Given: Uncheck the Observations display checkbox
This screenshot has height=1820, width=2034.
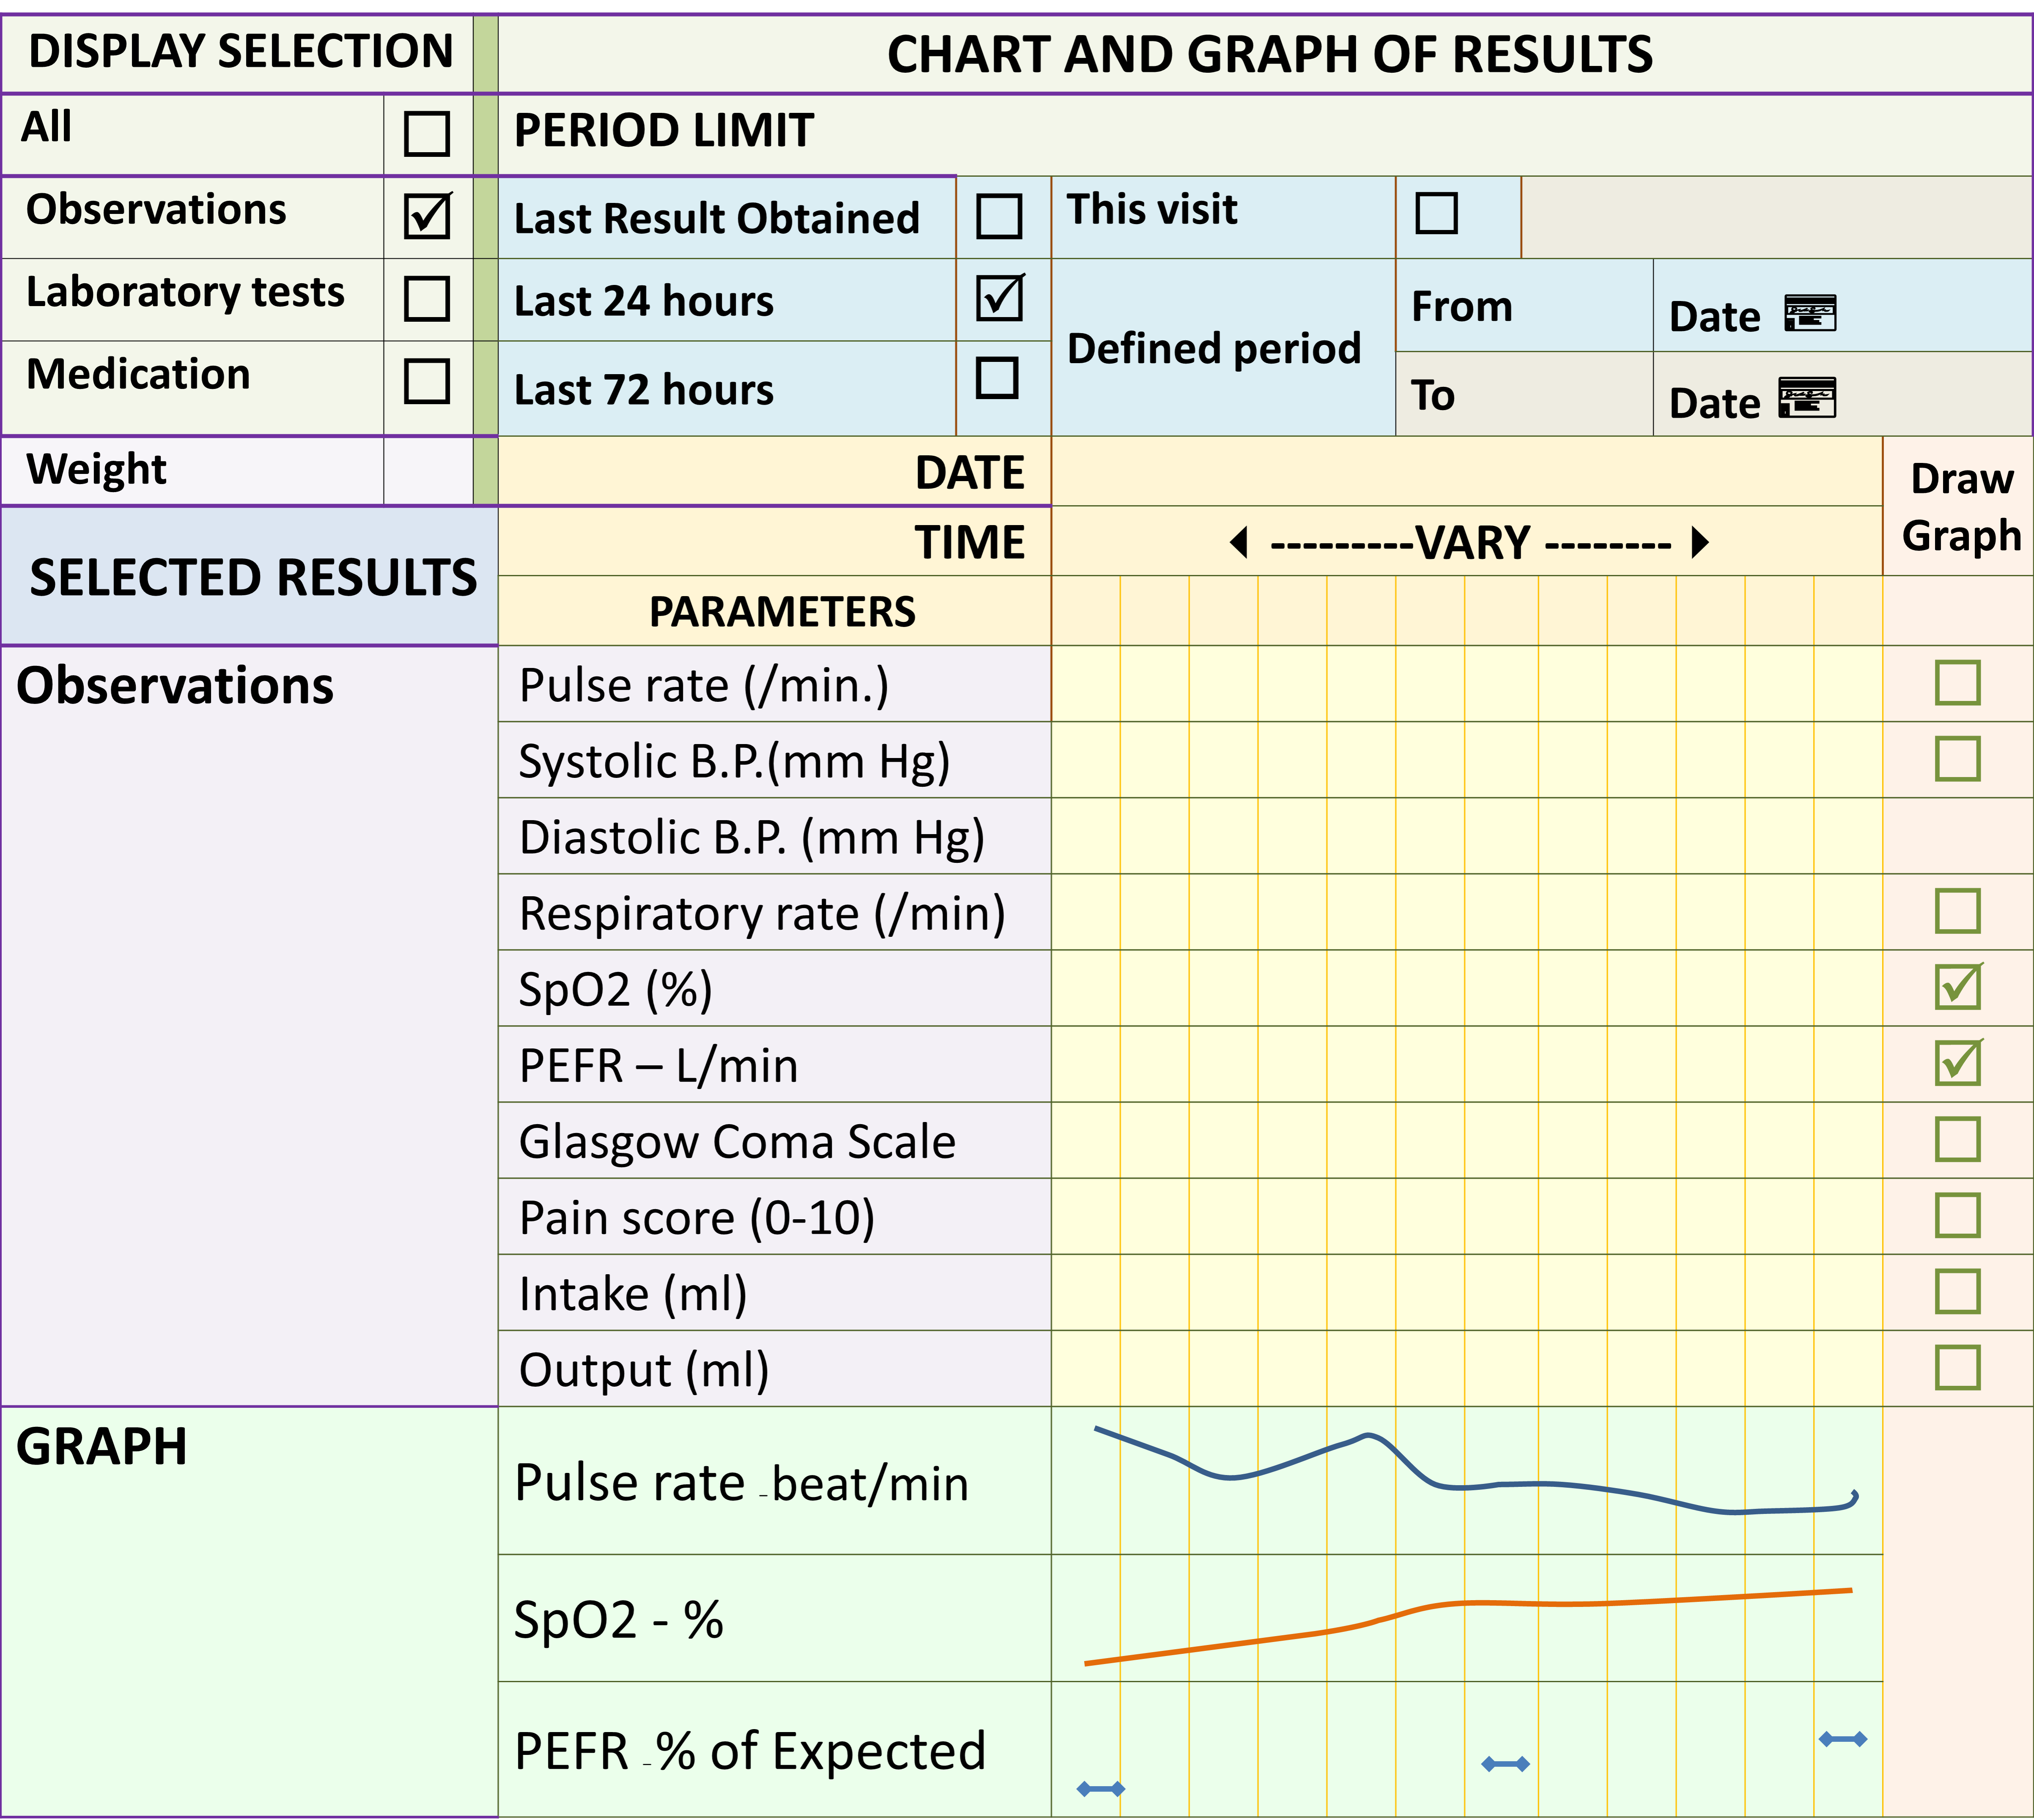Looking at the screenshot, I should click(x=427, y=216).
